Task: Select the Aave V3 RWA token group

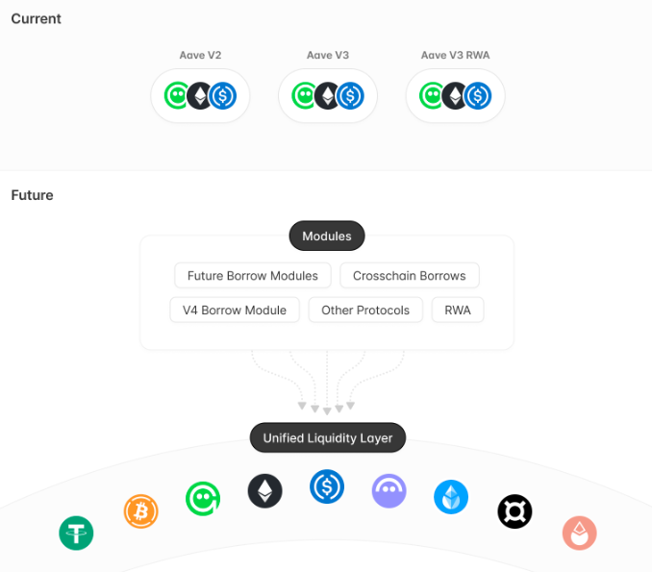Action: click(456, 96)
